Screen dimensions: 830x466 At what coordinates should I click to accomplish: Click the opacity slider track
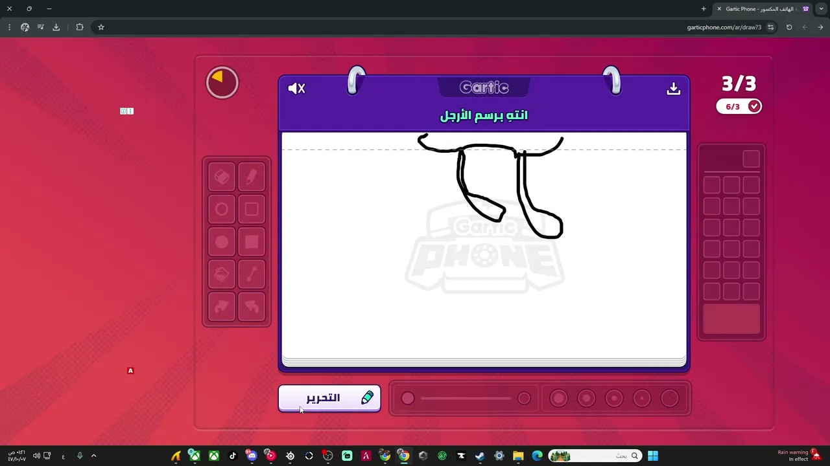click(x=466, y=399)
